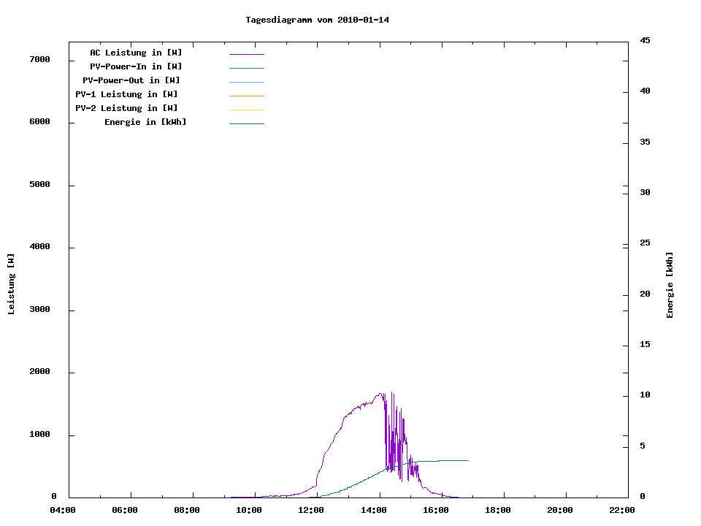Click the 45 value on the right energy axis
The height and width of the screenshot is (526, 701).
click(645, 40)
